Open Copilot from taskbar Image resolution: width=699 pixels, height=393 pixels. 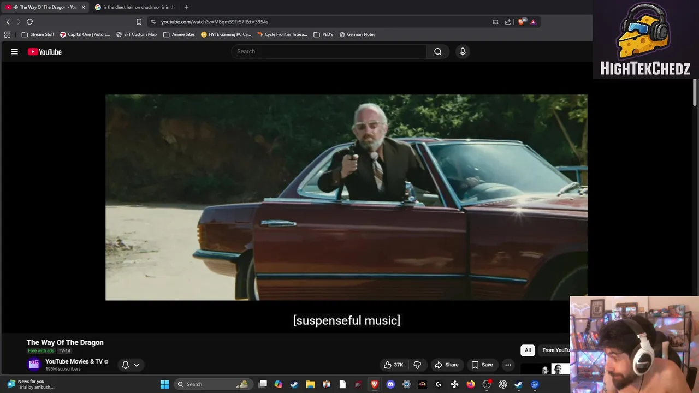click(x=279, y=384)
